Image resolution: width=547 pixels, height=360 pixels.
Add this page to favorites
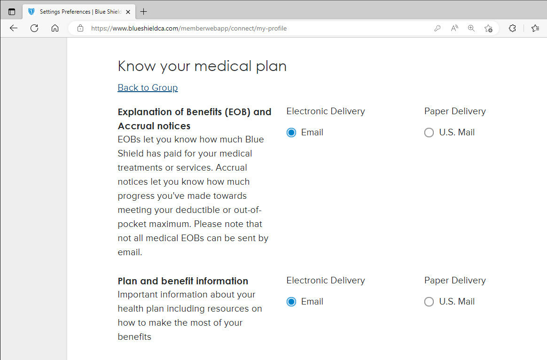click(x=488, y=28)
